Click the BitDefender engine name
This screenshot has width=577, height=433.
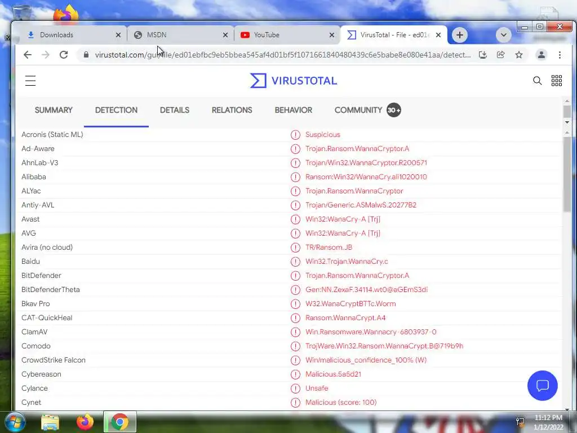click(41, 275)
